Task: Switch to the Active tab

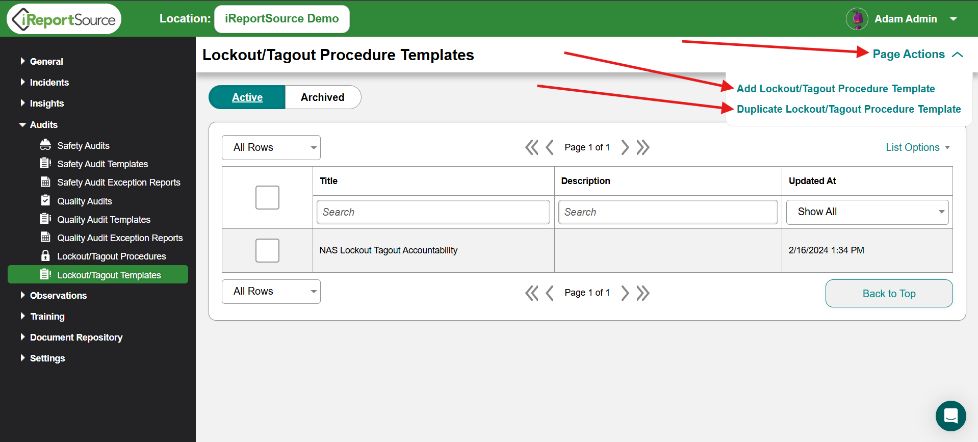Action: 247,97
